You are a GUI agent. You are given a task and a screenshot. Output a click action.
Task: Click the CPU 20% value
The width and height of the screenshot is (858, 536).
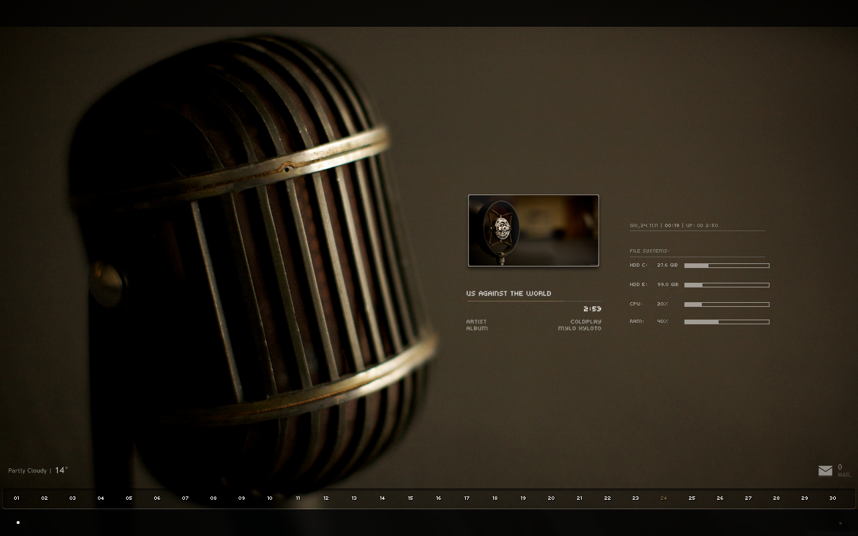662,304
